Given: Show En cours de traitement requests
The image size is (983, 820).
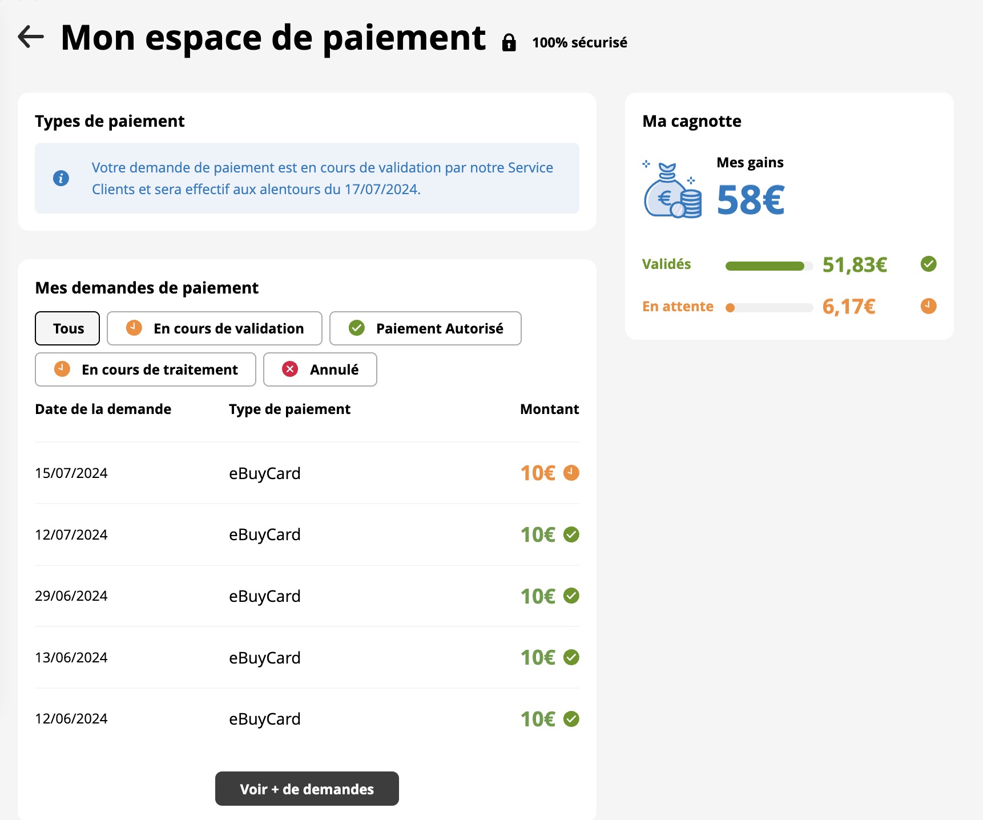Looking at the screenshot, I should click(x=146, y=369).
